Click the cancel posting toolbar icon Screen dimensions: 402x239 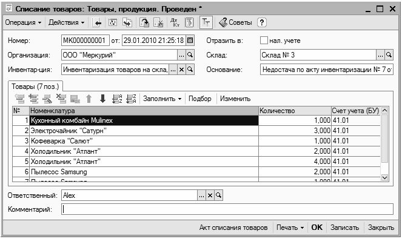pos(158,22)
